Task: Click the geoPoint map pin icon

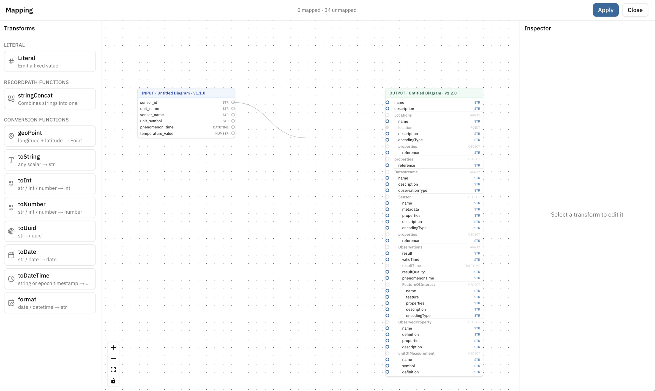Action: coord(11,136)
